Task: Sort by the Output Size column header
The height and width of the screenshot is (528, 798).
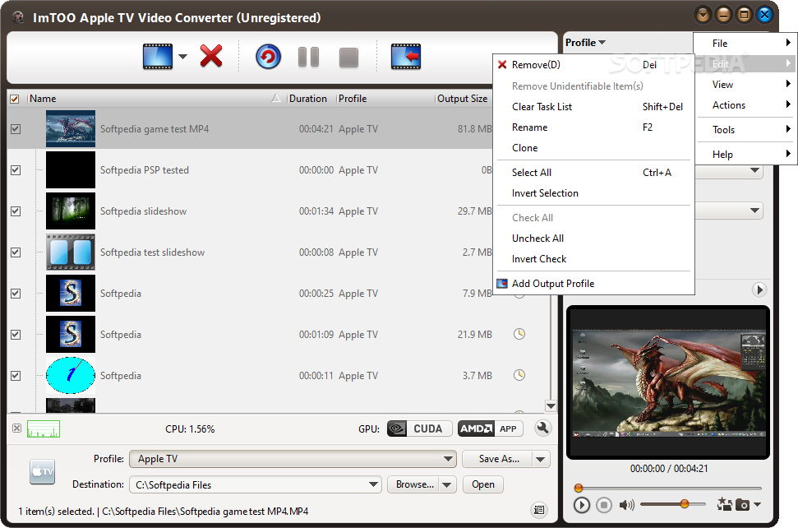Action: 462,99
